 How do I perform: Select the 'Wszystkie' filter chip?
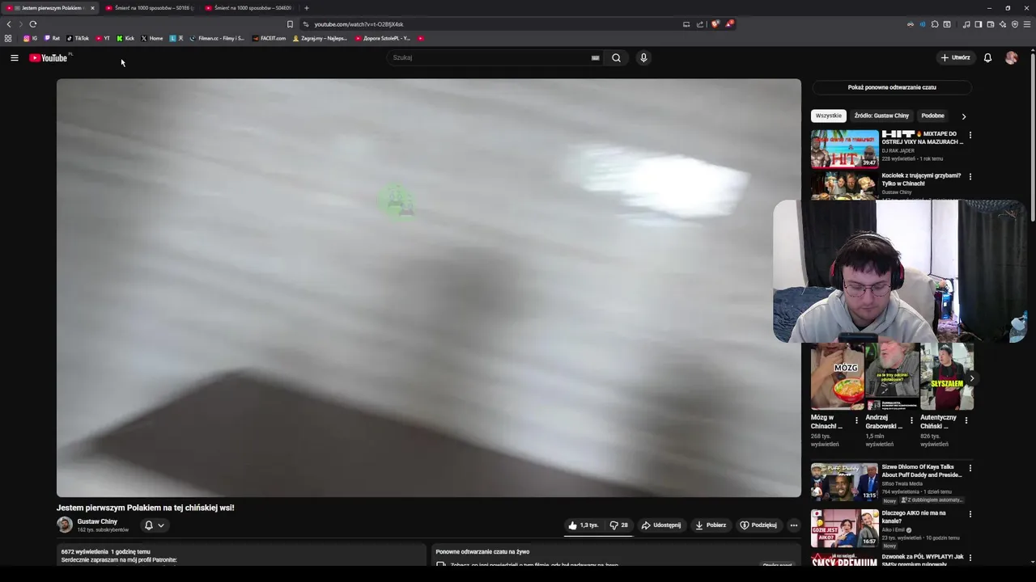coord(828,116)
